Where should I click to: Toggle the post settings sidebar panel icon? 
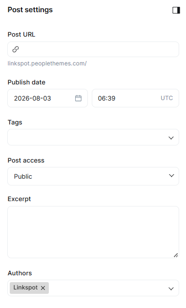click(176, 10)
